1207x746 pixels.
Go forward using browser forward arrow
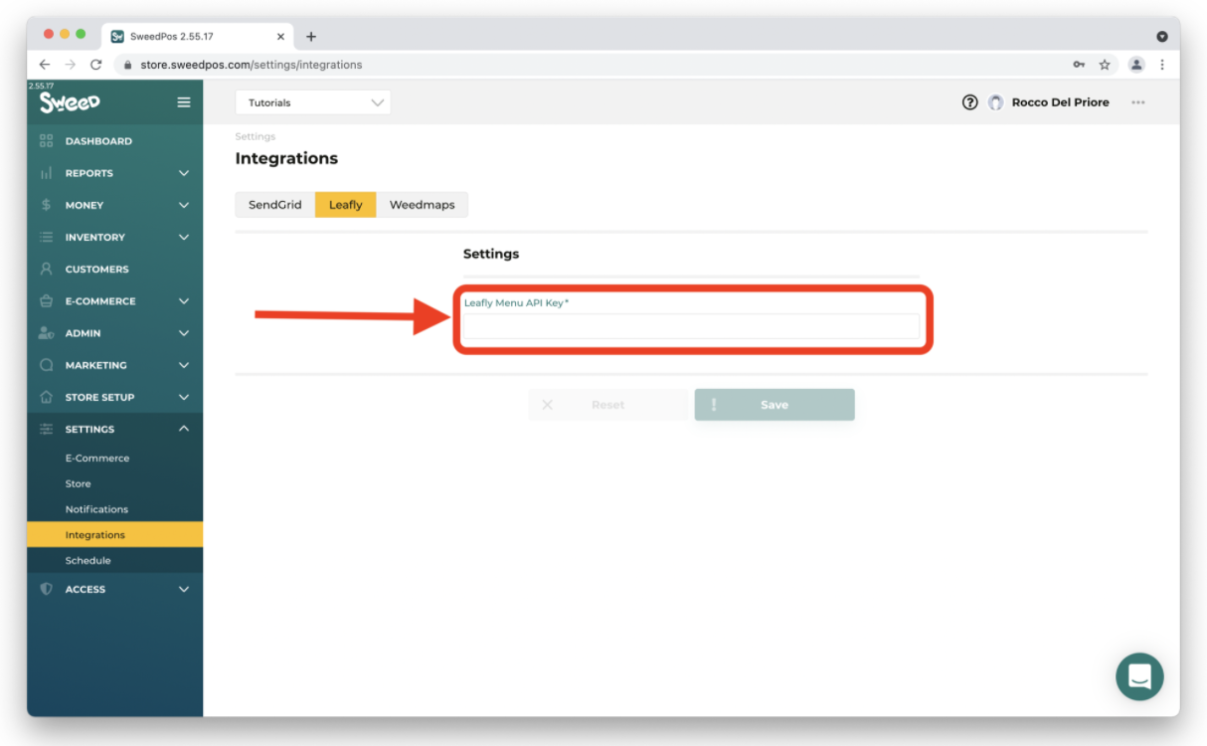point(71,65)
